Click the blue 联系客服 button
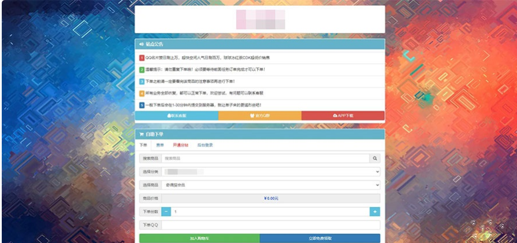This screenshot has height=243, width=517. [x=177, y=116]
